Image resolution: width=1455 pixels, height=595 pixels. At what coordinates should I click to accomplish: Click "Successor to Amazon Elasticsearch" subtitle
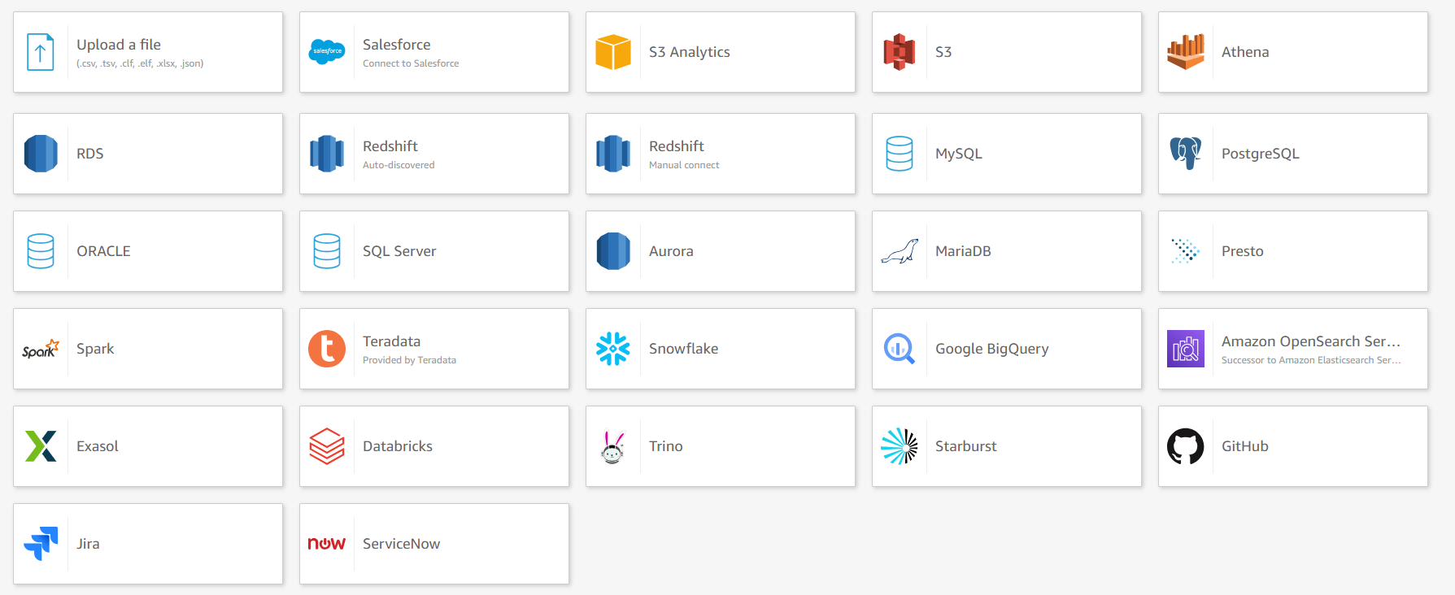click(x=1311, y=360)
